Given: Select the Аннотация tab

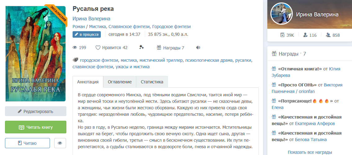Looking at the screenshot, I should tap(88, 82).
